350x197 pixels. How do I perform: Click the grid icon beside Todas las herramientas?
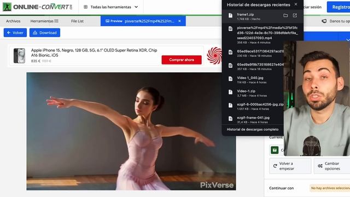pyautogui.click(x=85, y=7)
